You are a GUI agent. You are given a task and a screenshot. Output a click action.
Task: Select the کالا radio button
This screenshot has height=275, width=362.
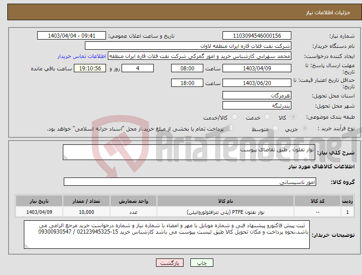tap(293, 117)
